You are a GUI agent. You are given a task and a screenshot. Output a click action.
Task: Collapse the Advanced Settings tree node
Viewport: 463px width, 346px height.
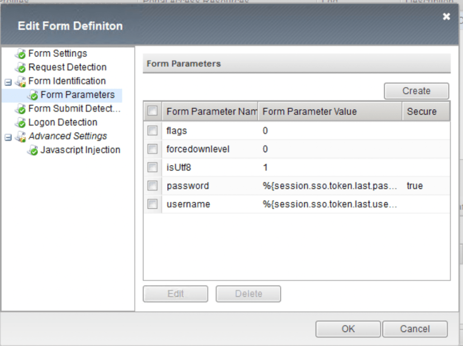8,137
